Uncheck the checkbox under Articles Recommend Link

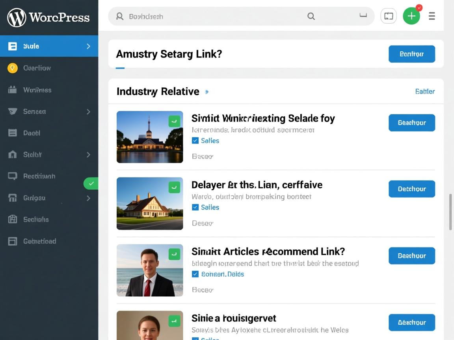pos(195,274)
